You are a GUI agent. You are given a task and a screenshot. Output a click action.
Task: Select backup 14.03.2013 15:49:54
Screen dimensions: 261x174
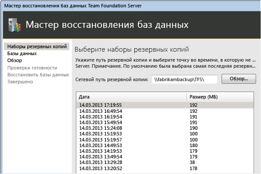(165, 122)
